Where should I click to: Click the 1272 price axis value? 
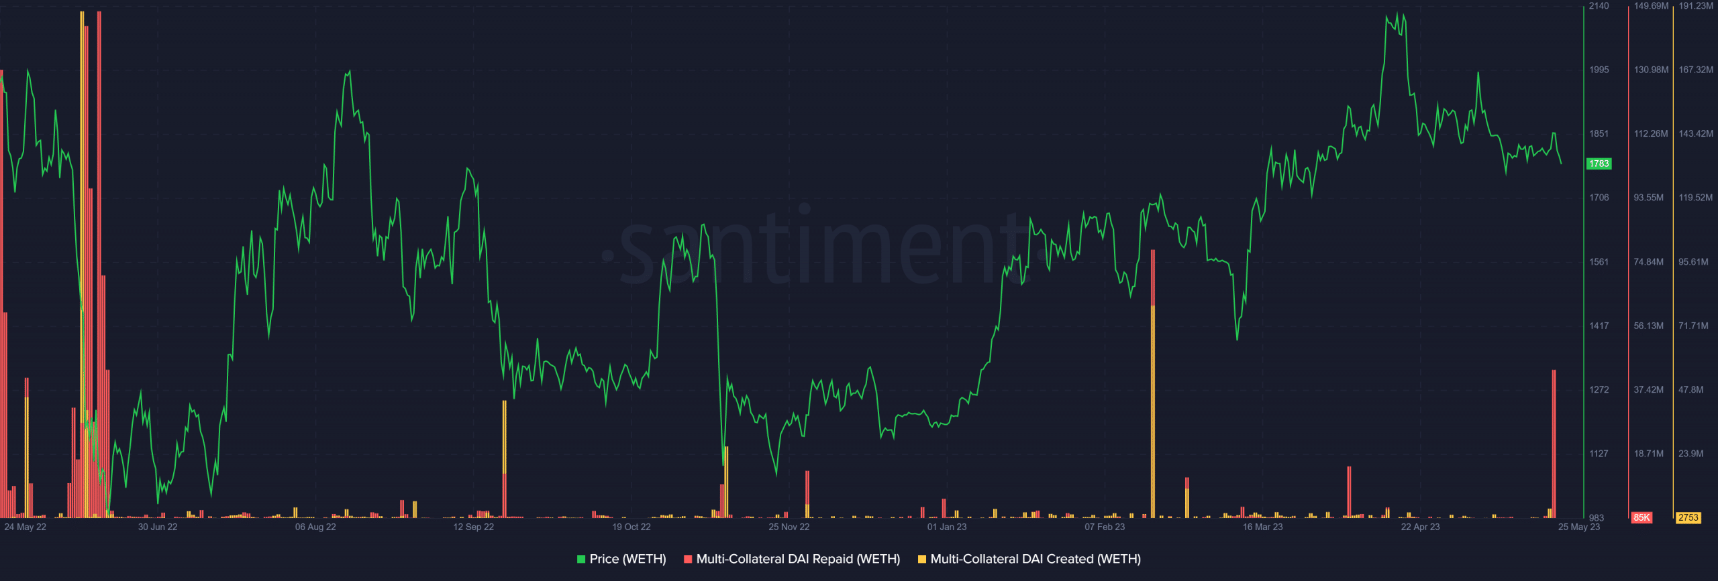click(1599, 389)
